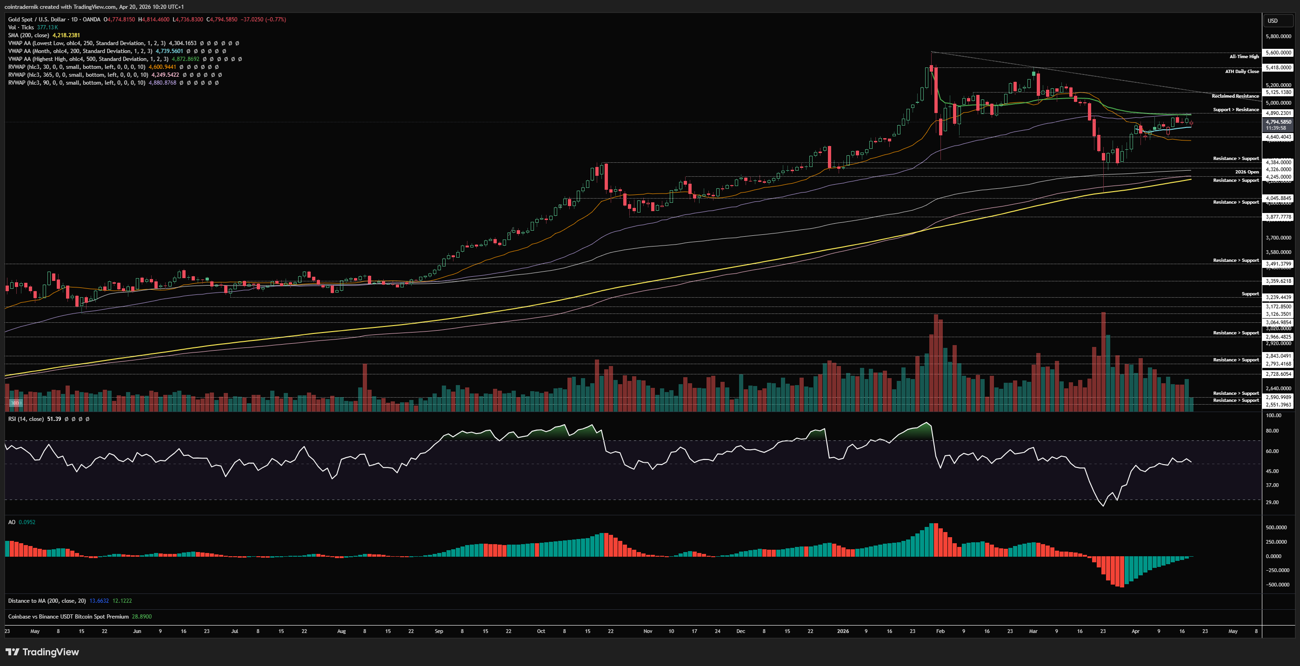This screenshot has height=666, width=1300.
Task: Click the RVWAP hlc3 365 legend entry
Action: tap(77, 75)
